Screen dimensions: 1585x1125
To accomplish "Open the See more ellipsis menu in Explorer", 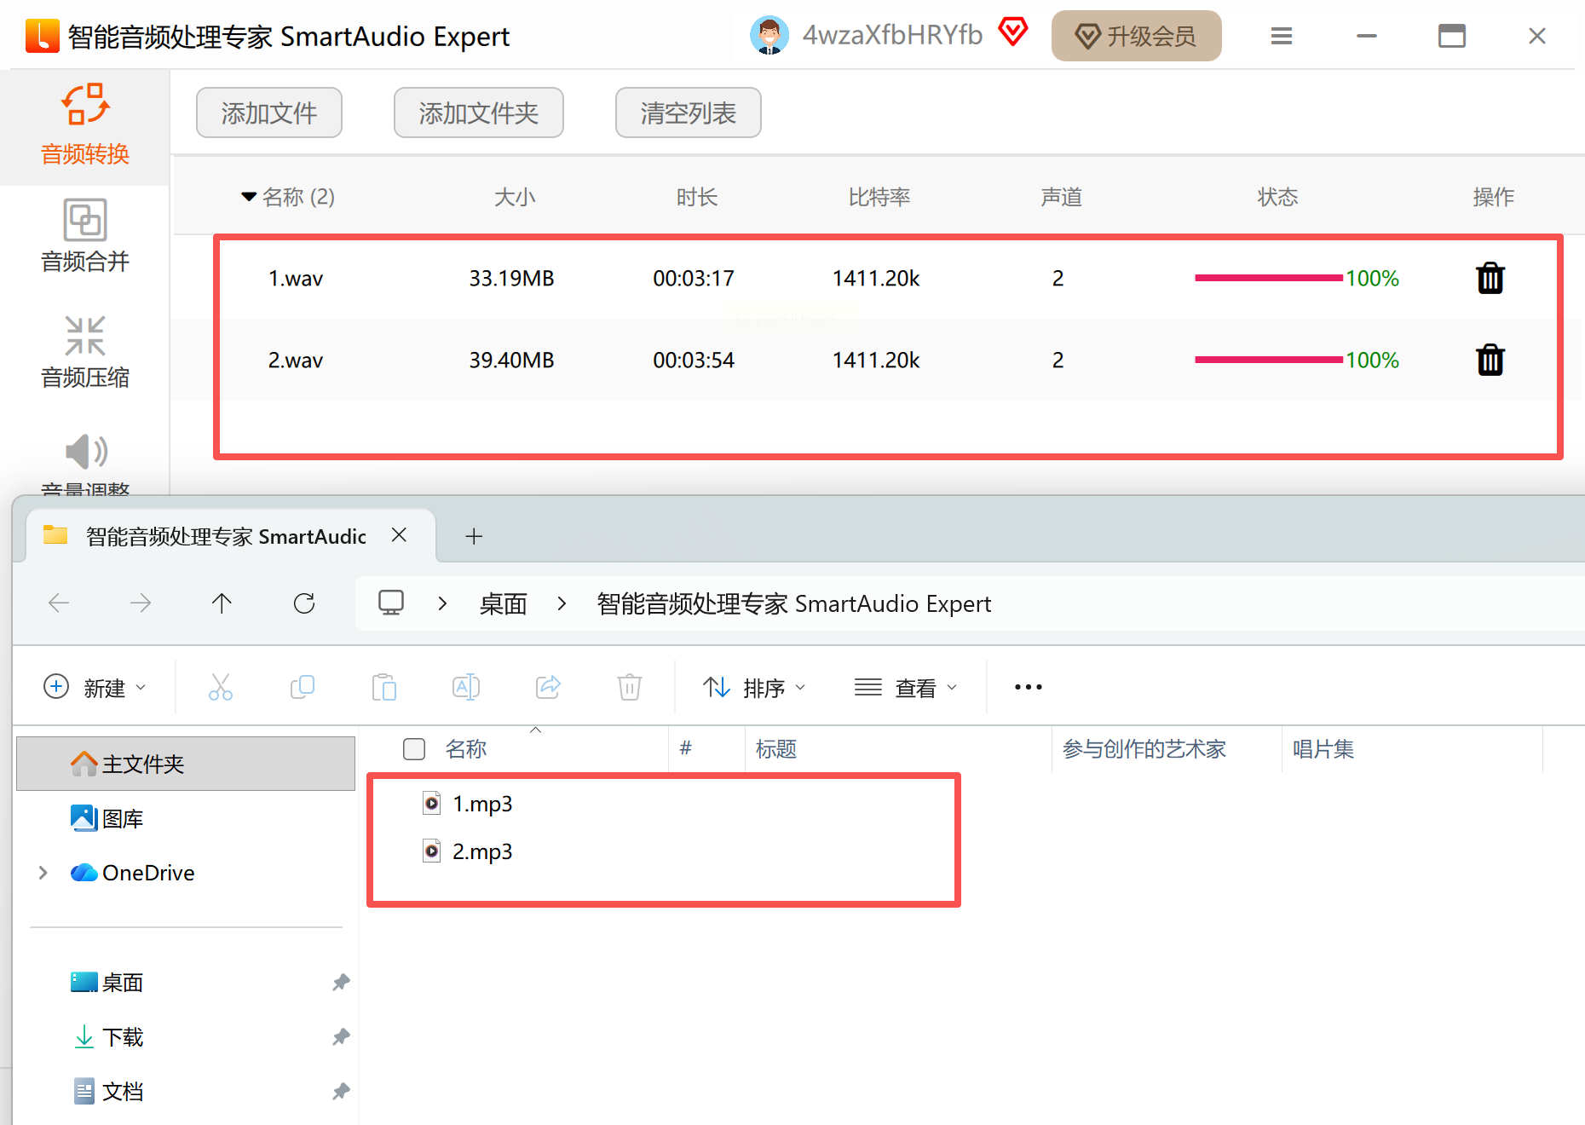I will (x=1029, y=687).
